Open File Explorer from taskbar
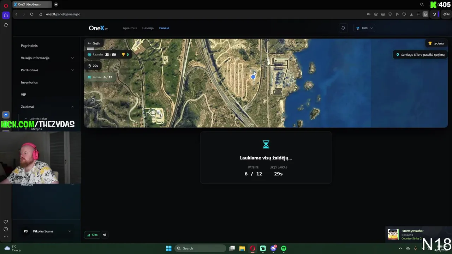 click(242, 248)
